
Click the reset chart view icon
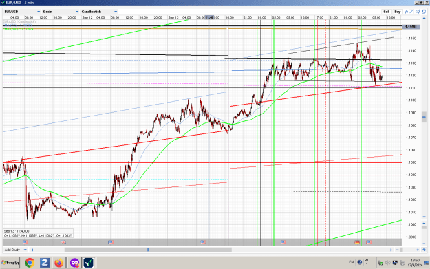click(x=424, y=250)
